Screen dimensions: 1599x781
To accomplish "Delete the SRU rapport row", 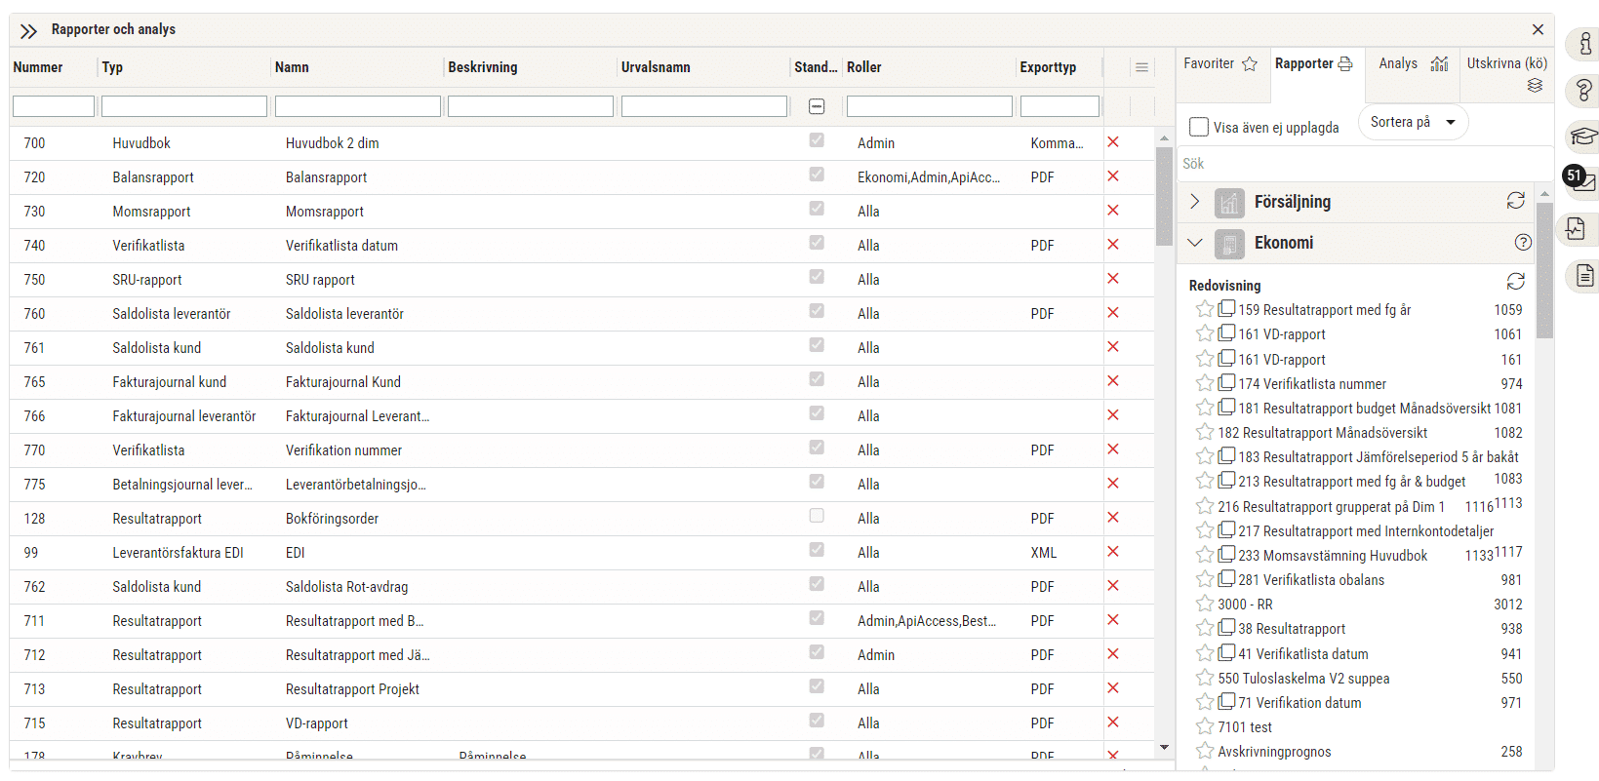I will [x=1113, y=279].
